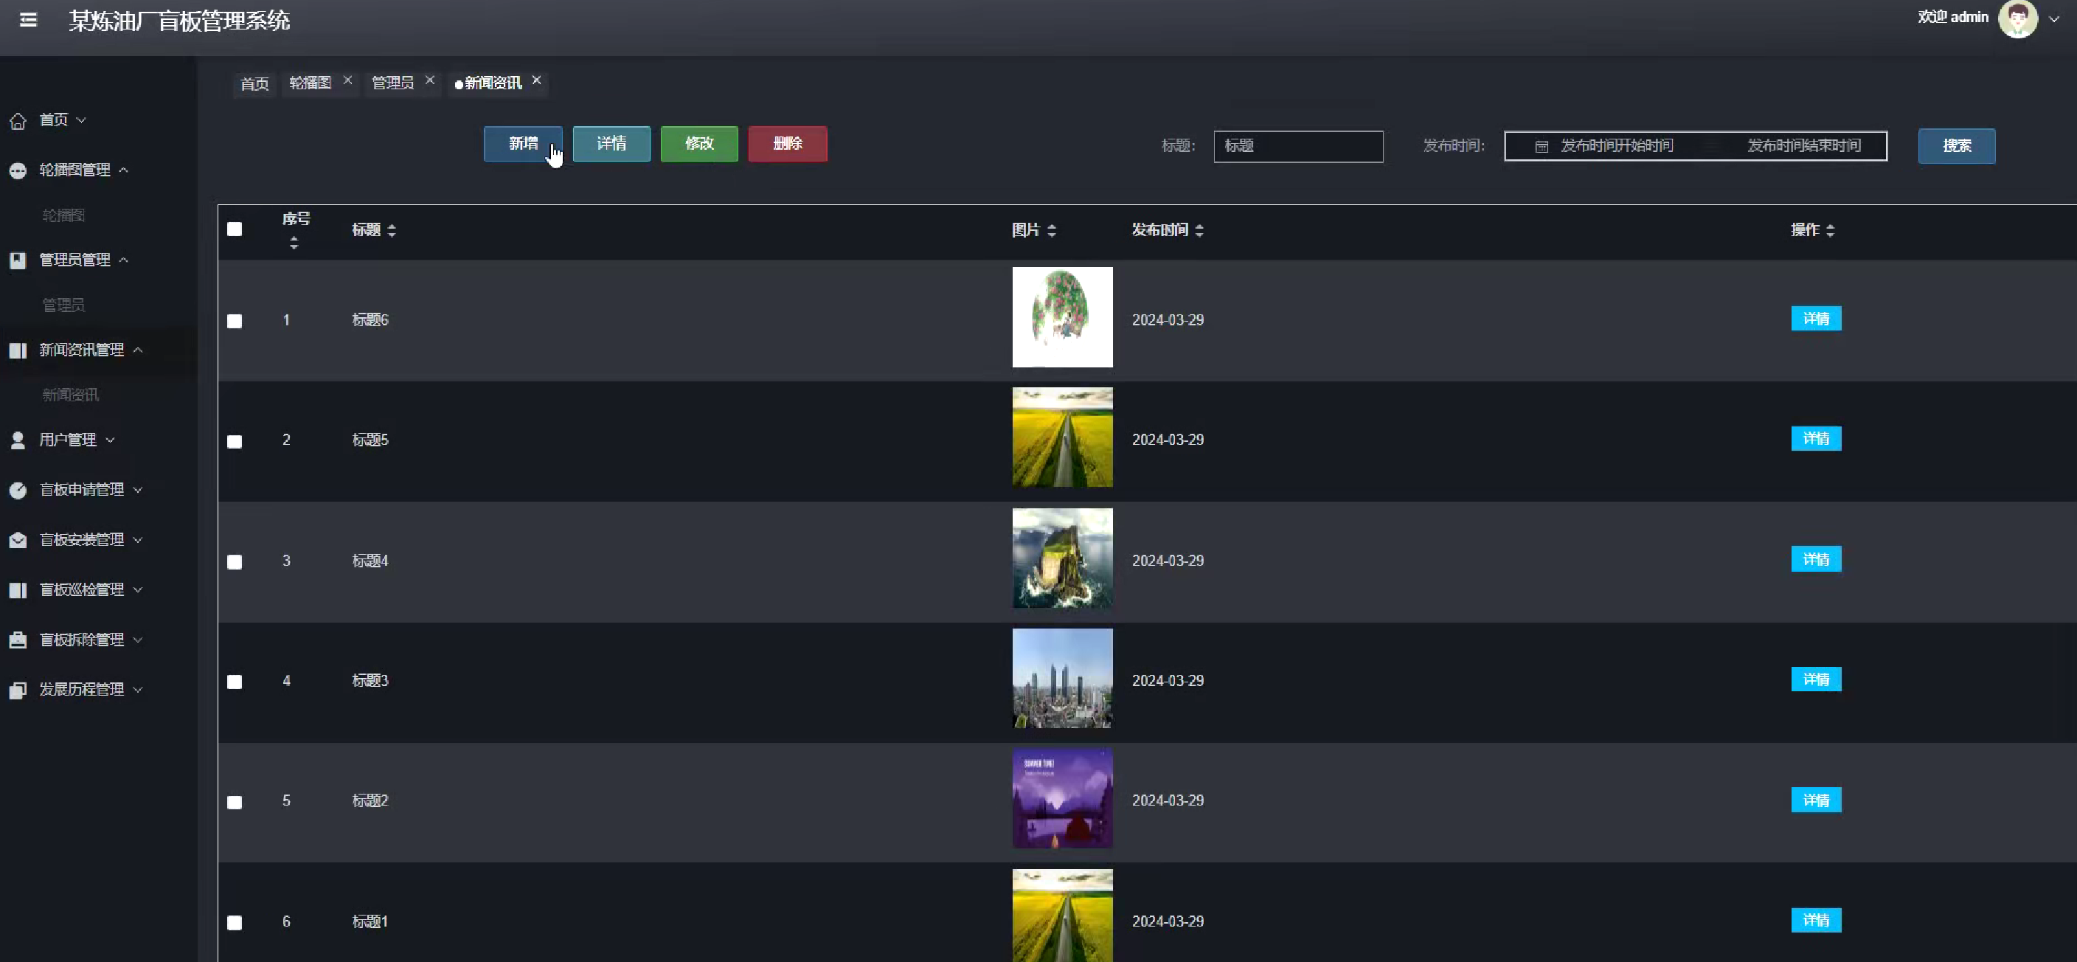2077x962 pixels.
Task: Check the select-all checkbox in the table header
Action: point(235,230)
